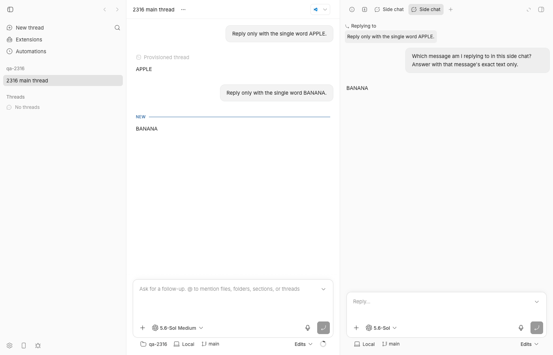553x355 pixels.
Task: Toggle the left sidebar panel icon
Action: point(10,9)
